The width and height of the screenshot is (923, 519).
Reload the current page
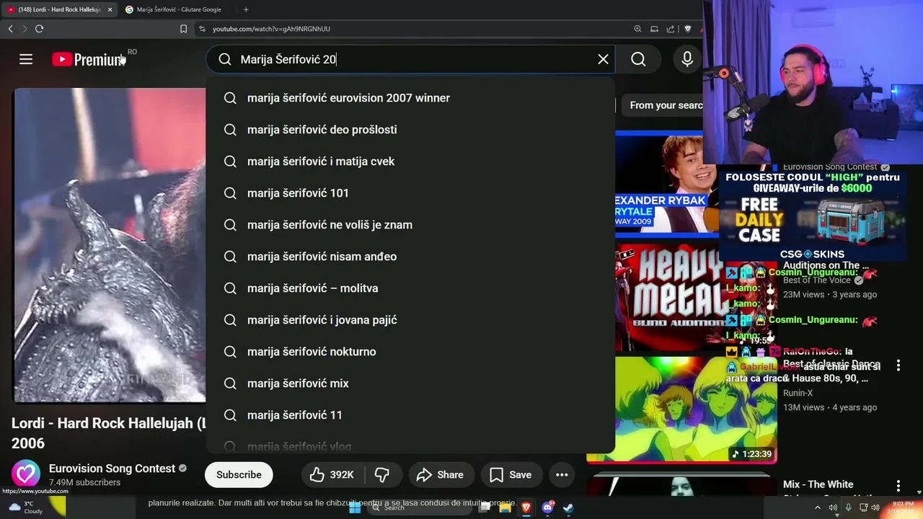39,29
